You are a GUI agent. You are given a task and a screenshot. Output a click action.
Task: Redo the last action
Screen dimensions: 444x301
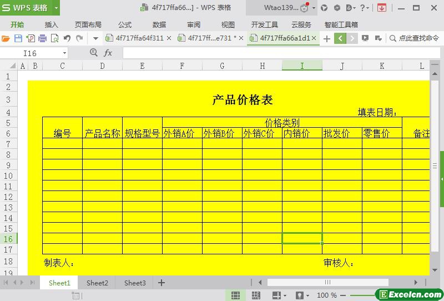[x=79, y=38]
